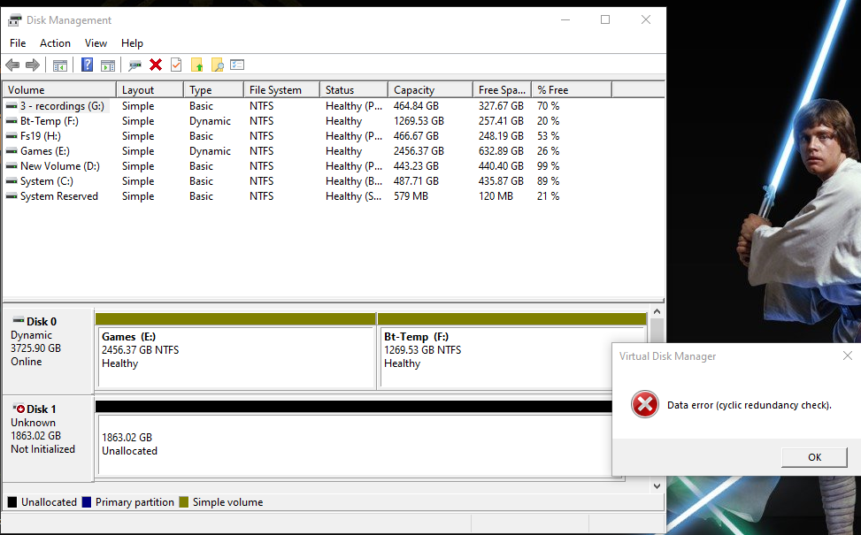
Task: Show or hide the action pane icon
Action: (x=108, y=65)
